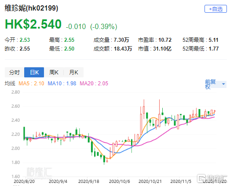Click the 市值 value 31.10亿
Screen dimensions: 230x186
162,49
